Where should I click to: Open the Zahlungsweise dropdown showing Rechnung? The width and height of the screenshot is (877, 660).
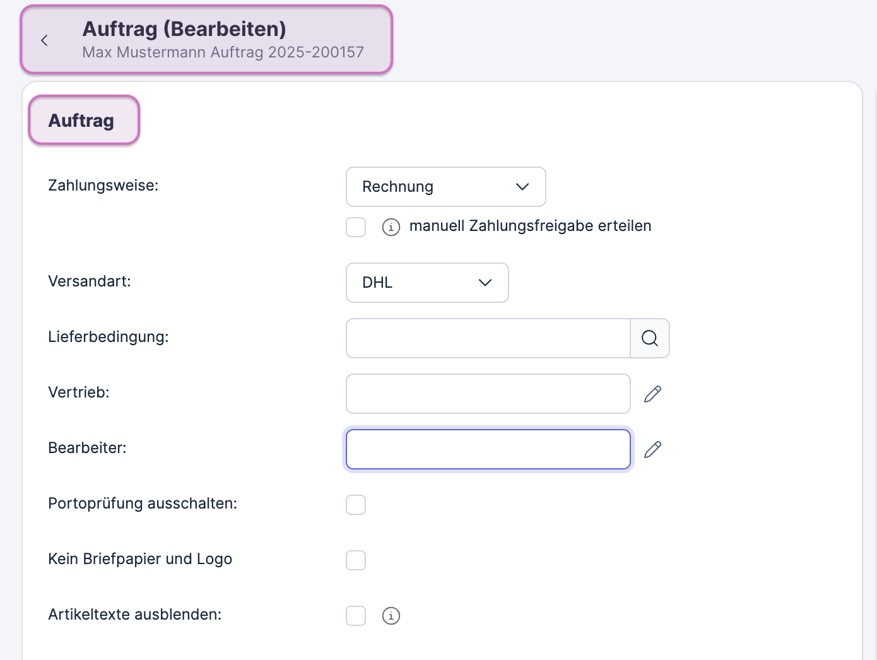445,187
